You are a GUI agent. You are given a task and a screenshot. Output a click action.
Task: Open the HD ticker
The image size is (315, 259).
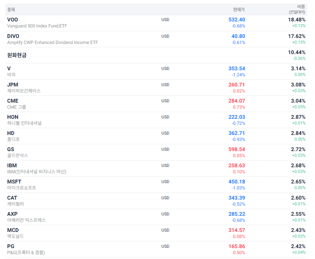click(11, 133)
